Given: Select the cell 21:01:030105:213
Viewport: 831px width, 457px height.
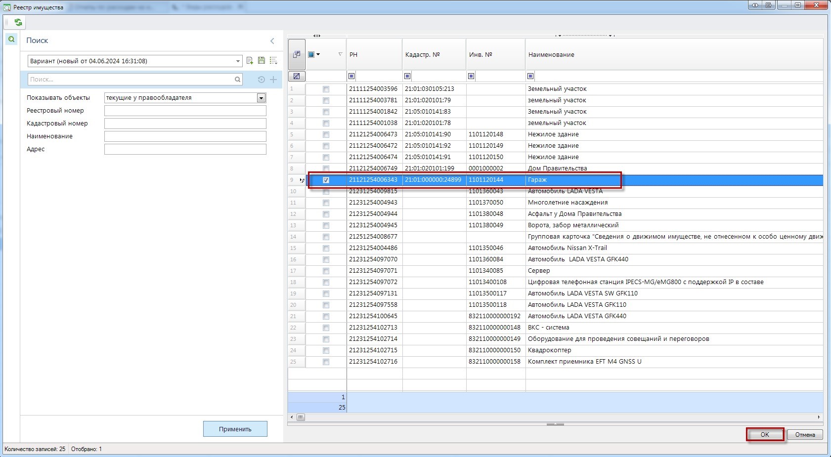Looking at the screenshot, I should [434, 89].
